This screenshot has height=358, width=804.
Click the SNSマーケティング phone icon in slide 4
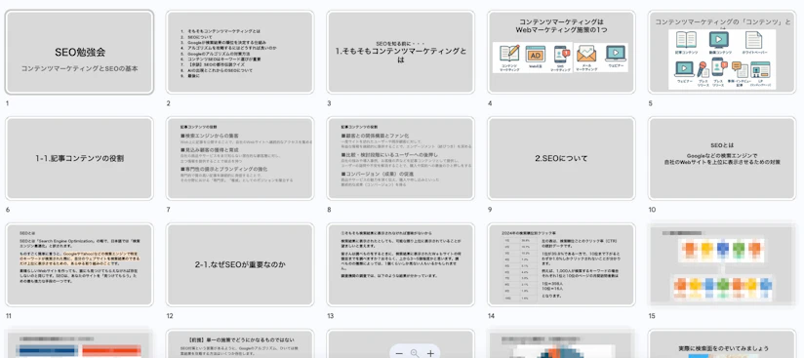[x=561, y=55]
